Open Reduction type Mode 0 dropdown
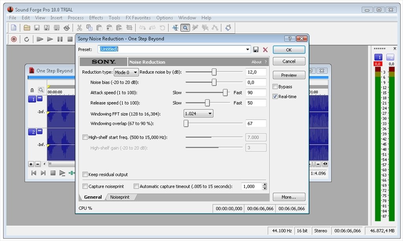This screenshot has width=403, height=241. pos(126,72)
